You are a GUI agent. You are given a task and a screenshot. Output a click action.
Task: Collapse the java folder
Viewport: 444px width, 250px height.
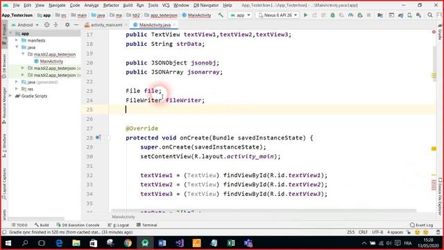coord(17,47)
